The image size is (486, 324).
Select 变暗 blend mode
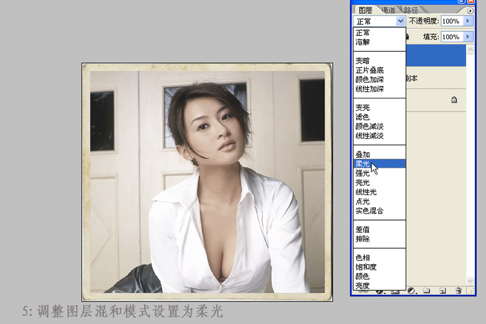coord(379,61)
